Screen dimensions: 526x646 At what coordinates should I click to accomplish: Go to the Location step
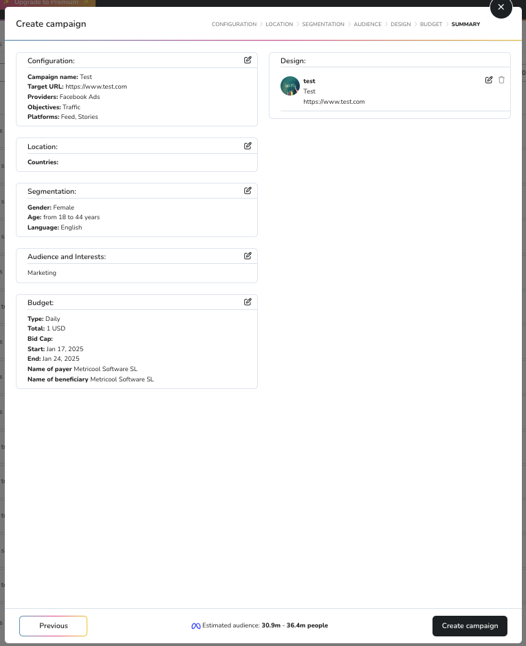(x=279, y=24)
